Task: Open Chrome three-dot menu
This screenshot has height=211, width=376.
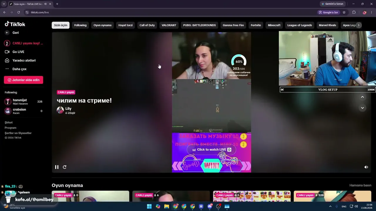Action: point(372,12)
